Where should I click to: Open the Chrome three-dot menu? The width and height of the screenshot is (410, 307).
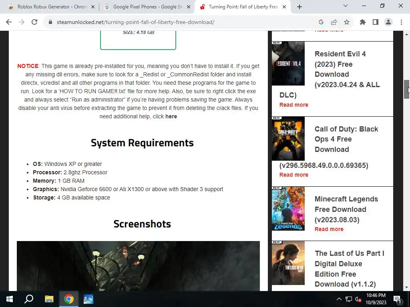[x=401, y=22]
